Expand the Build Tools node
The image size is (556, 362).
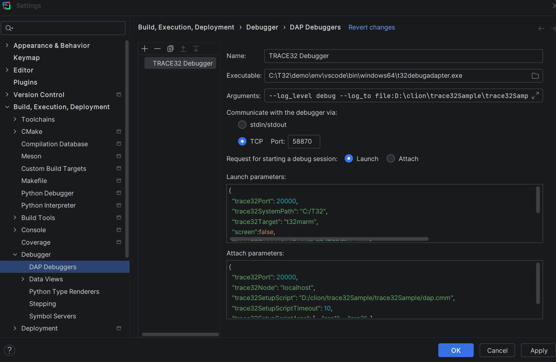coord(15,217)
